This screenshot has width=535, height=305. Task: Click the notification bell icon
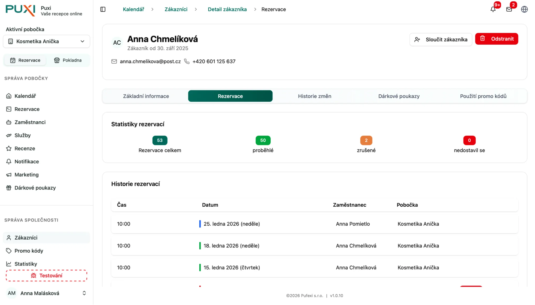tap(493, 9)
